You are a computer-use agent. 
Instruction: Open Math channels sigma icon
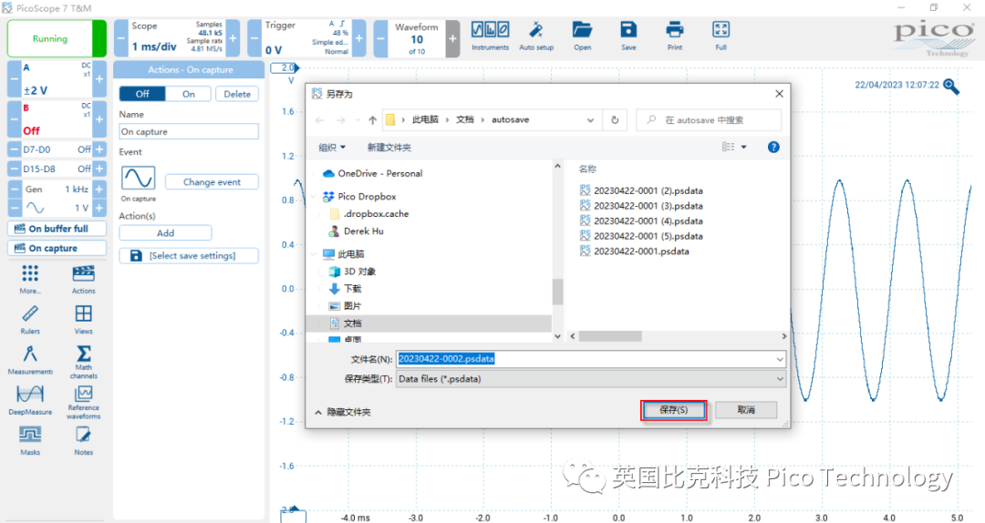[x=84, y=353]
